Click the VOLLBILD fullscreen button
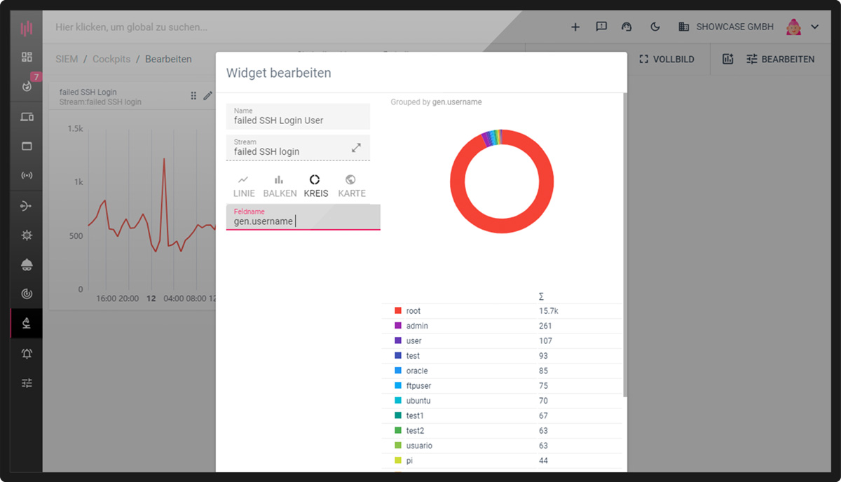 click(x=666, y=60)
